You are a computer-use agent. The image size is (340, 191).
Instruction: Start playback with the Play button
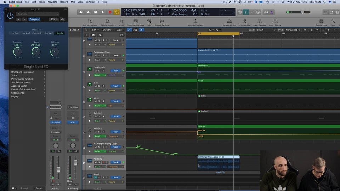(103, 12)
